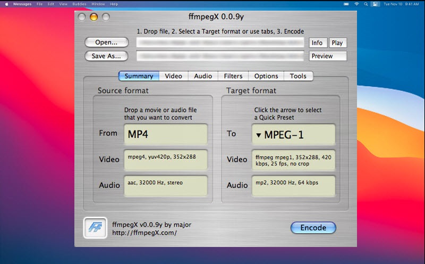Screen dimensions: 425x264
Task: Open the Edit menu
Action: pyautogui.click(x=50, y=4)
